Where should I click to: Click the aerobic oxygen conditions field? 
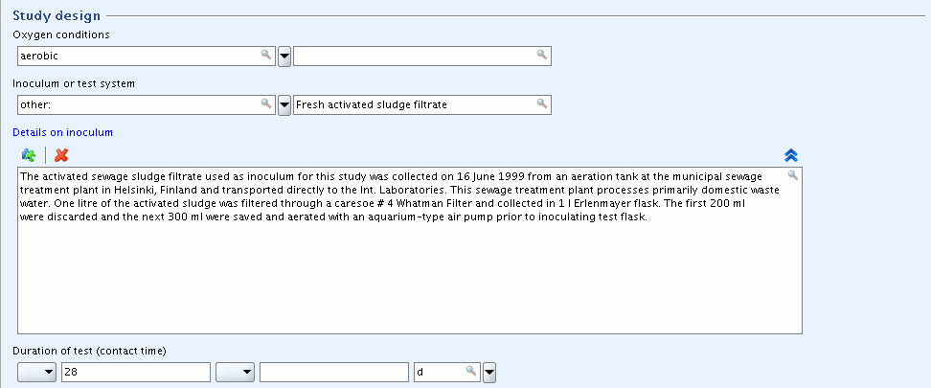[147, 57]
